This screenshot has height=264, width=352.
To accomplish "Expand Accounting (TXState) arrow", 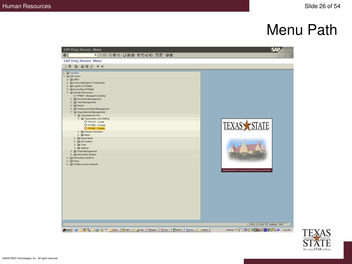I will 68,89.
